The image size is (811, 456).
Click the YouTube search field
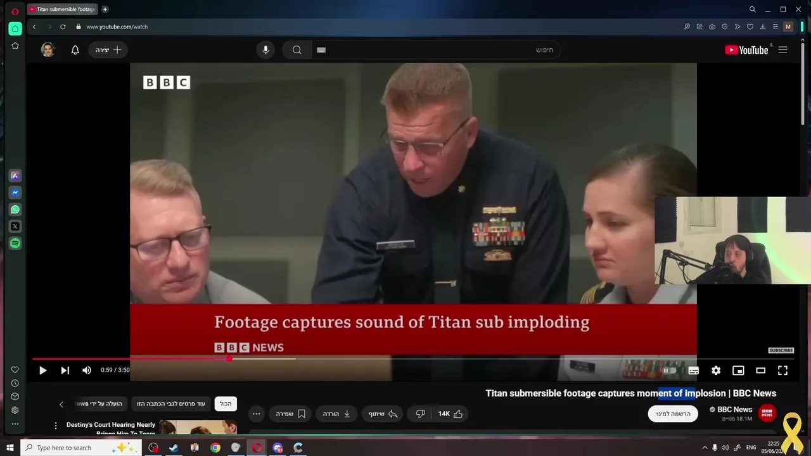click(x=436, y=50)
